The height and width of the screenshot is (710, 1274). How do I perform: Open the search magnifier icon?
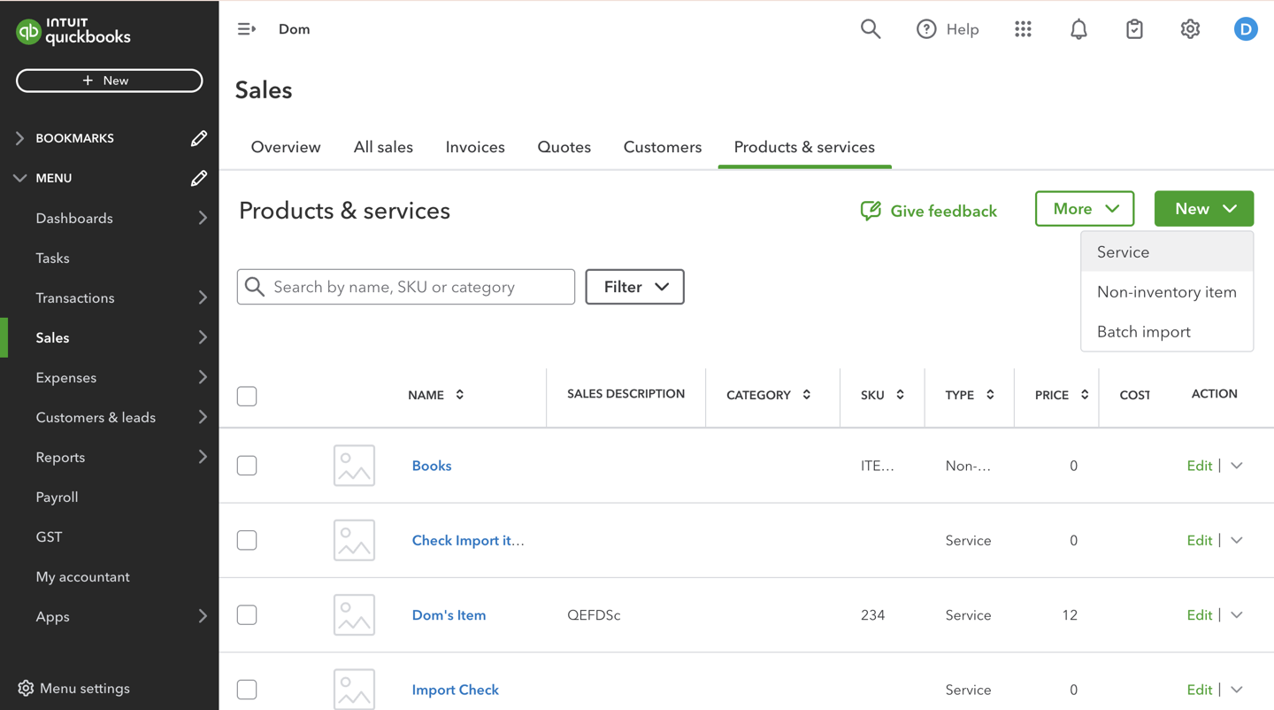871,29
